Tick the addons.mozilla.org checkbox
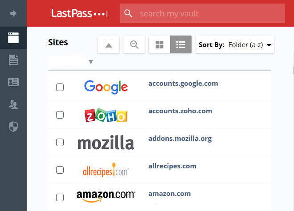 (60, 142)
